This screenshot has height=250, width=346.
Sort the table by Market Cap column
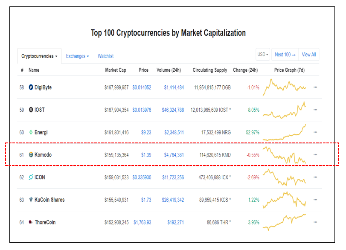[116, 70]
